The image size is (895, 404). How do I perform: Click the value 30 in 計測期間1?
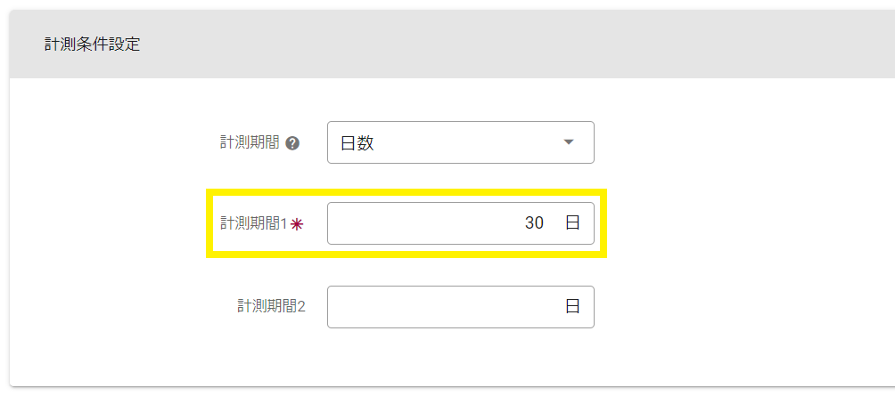tap(534, 223)
